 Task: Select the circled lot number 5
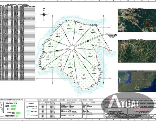[x=50, y=44]
